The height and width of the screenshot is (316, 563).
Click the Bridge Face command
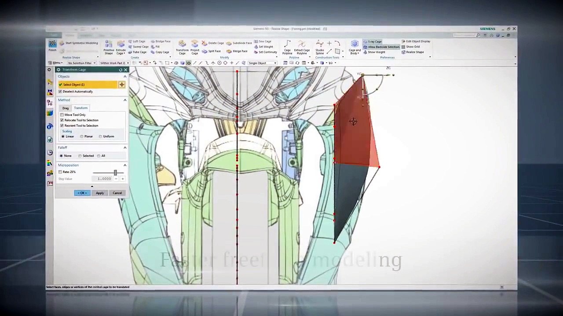pos(161,41)
